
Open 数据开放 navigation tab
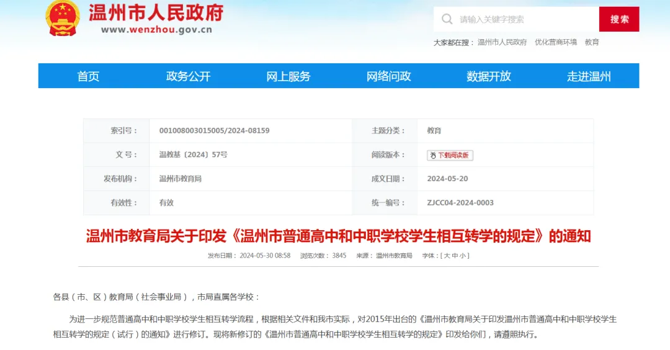pyautogui.click(x=489, y=76)
